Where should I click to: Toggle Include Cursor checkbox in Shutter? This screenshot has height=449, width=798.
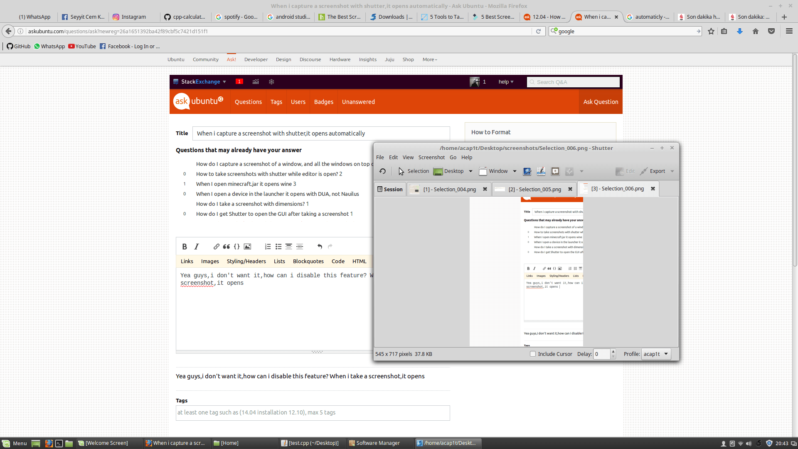click(533, 354)
